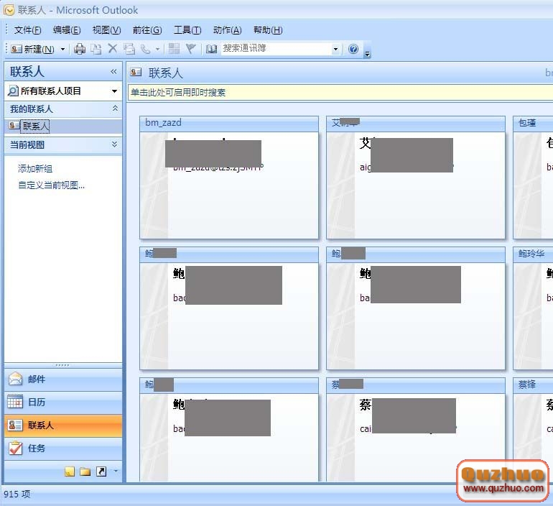The image size is (553, 506).
Task: Click the navigation pane grip dots above 邮件
Action: coord(62,365)
